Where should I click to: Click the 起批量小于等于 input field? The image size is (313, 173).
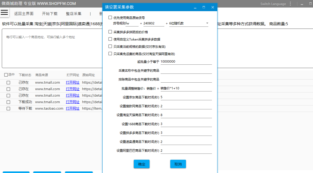pos(186,62)
